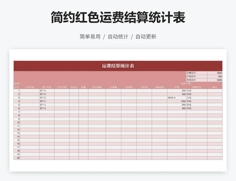
Task: Select the 数量 column header
Action: tap(83, 87)
